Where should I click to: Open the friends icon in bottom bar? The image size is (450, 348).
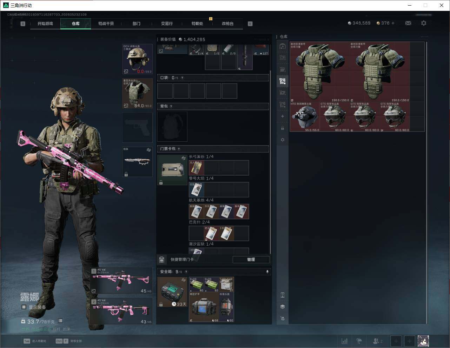pyautogui.click(x=377, y=341)
